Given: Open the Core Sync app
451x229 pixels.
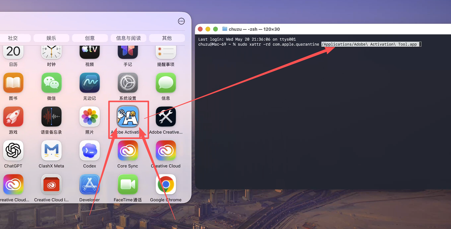Looking at the screenshot, I should tap(128, 150).
